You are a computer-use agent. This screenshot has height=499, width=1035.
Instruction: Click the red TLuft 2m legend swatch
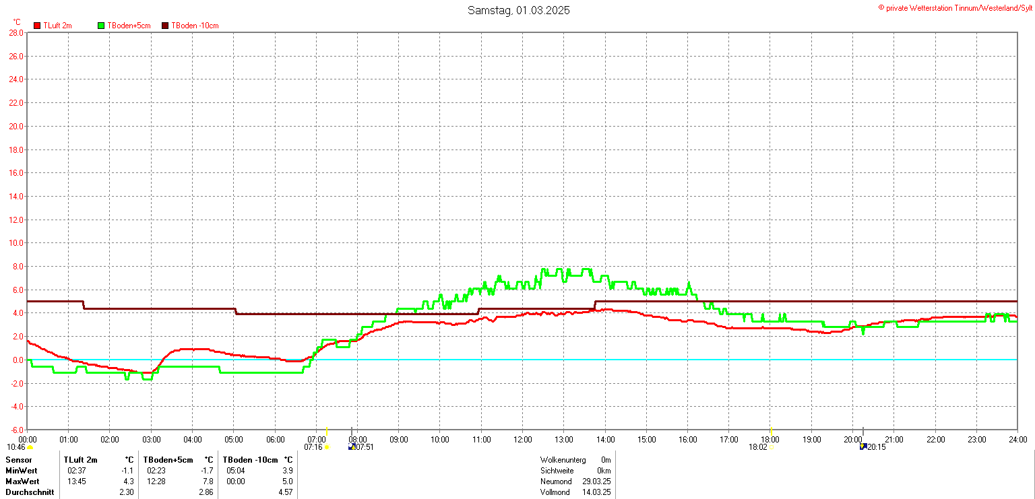pyautogui.click(x=38, y=26)
